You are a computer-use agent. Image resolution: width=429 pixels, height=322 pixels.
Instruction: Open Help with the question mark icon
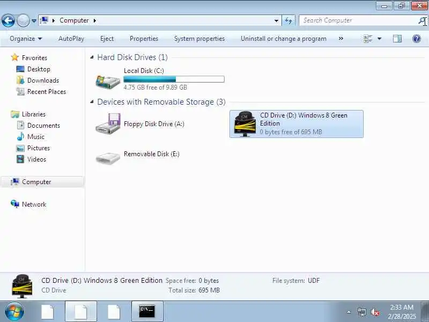(x=417, y=39)
